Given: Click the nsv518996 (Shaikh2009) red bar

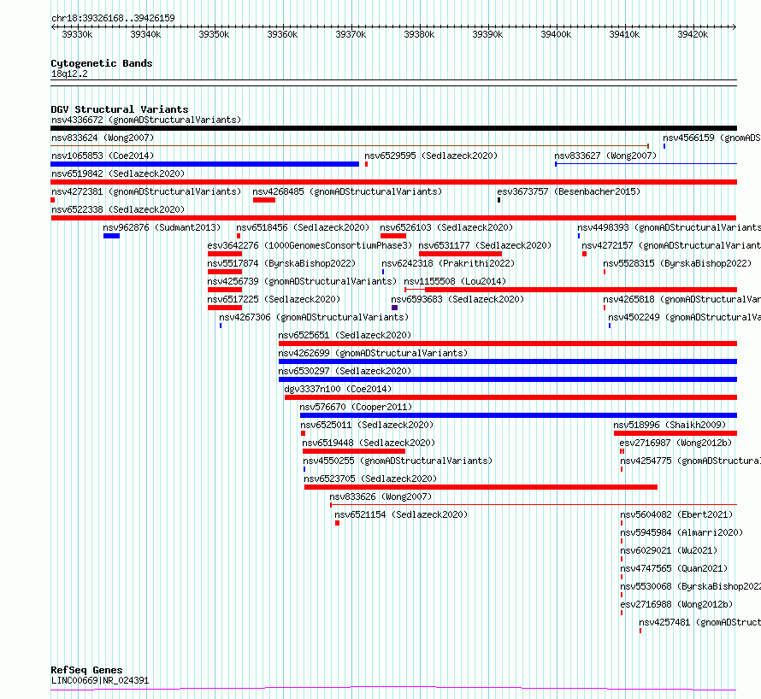Looking at the screenshot, I should click(675, 433).
